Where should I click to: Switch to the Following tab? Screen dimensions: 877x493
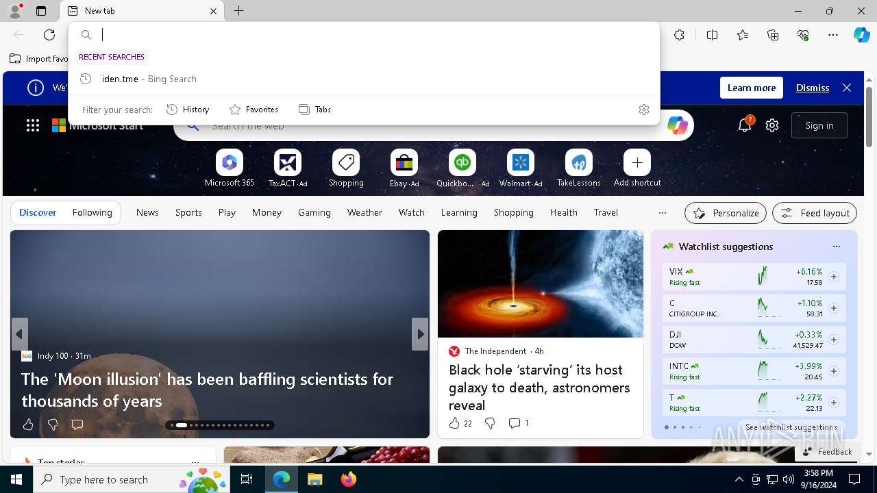(x=92, y=213)
